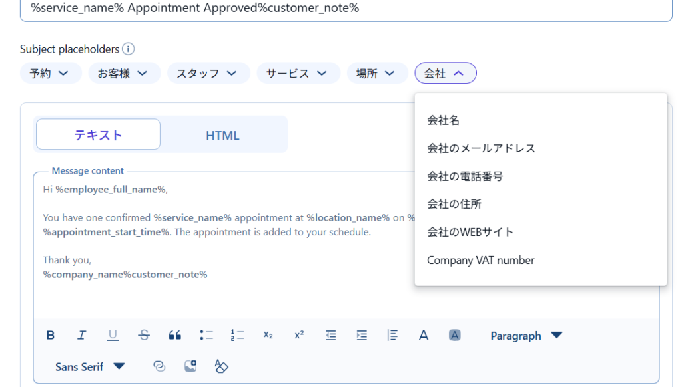The width and height of the screenshot is (682, 387).
Task: Choose 会社名 from the company menu
Action: [444, 120]
